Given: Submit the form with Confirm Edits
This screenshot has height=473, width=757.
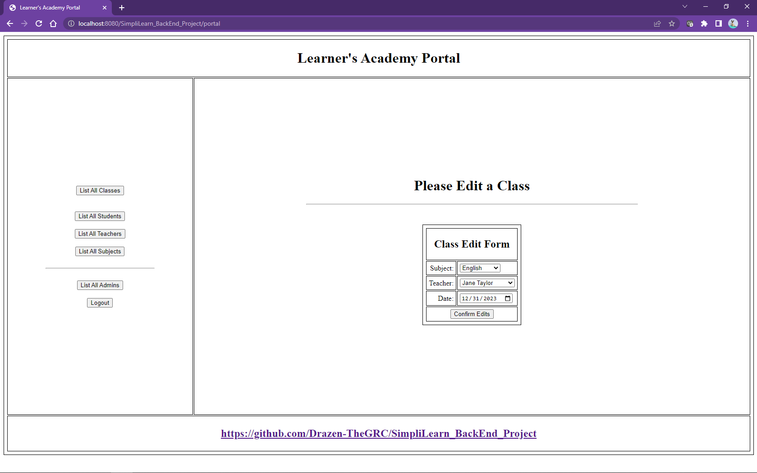Looking at the screenshot, I should [472, 314].
